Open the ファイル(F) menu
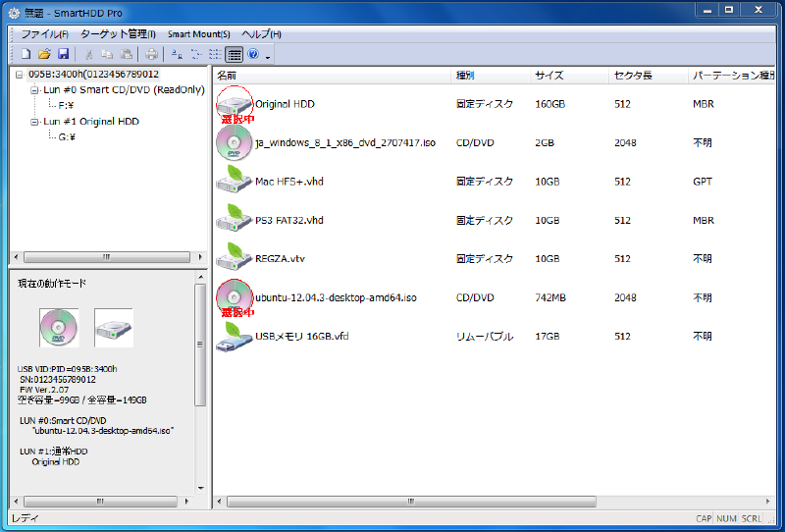Screen dimensions: 785x532 (x=44, y=34)
